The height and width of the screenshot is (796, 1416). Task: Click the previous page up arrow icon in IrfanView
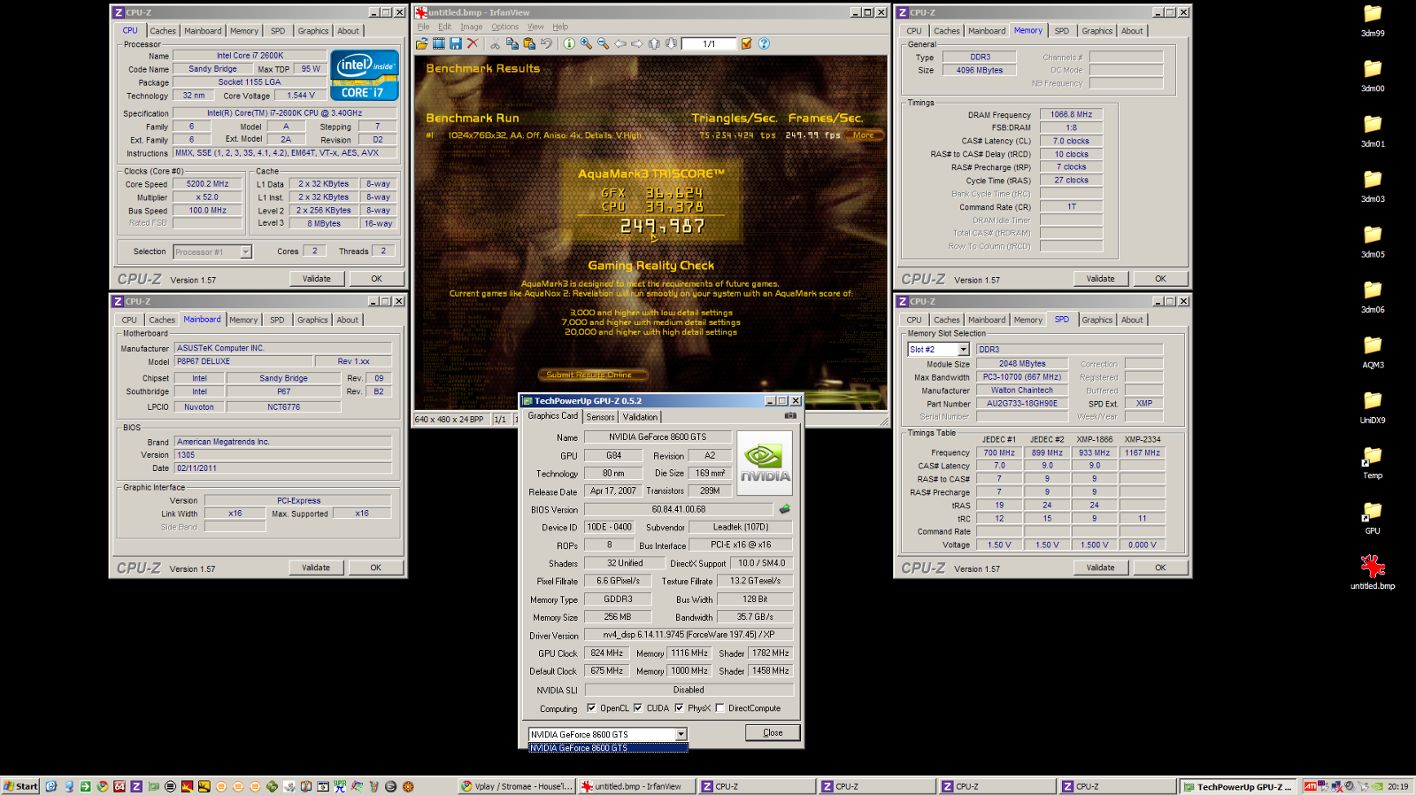click(x=654, y=43)
